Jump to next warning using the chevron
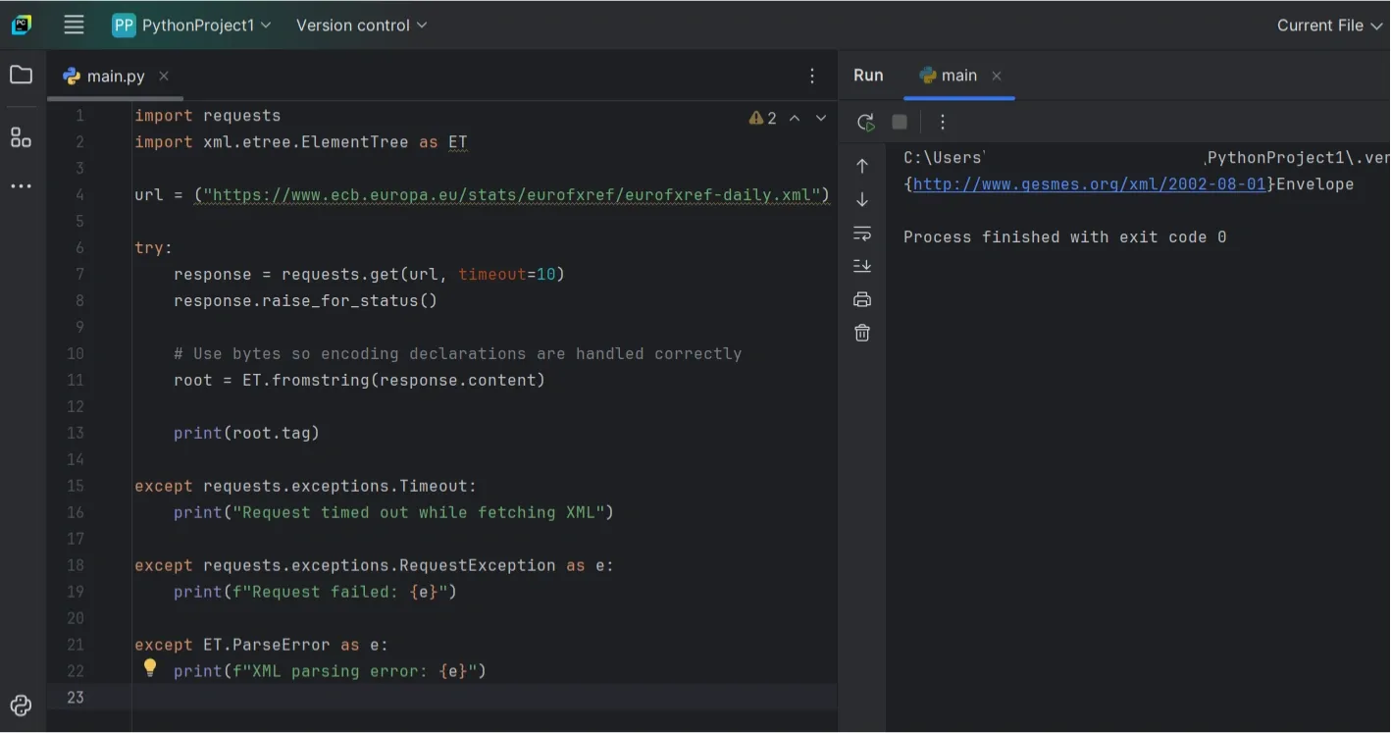The width and height of the screenshot is (1391, 733). (x=821, y=117)
